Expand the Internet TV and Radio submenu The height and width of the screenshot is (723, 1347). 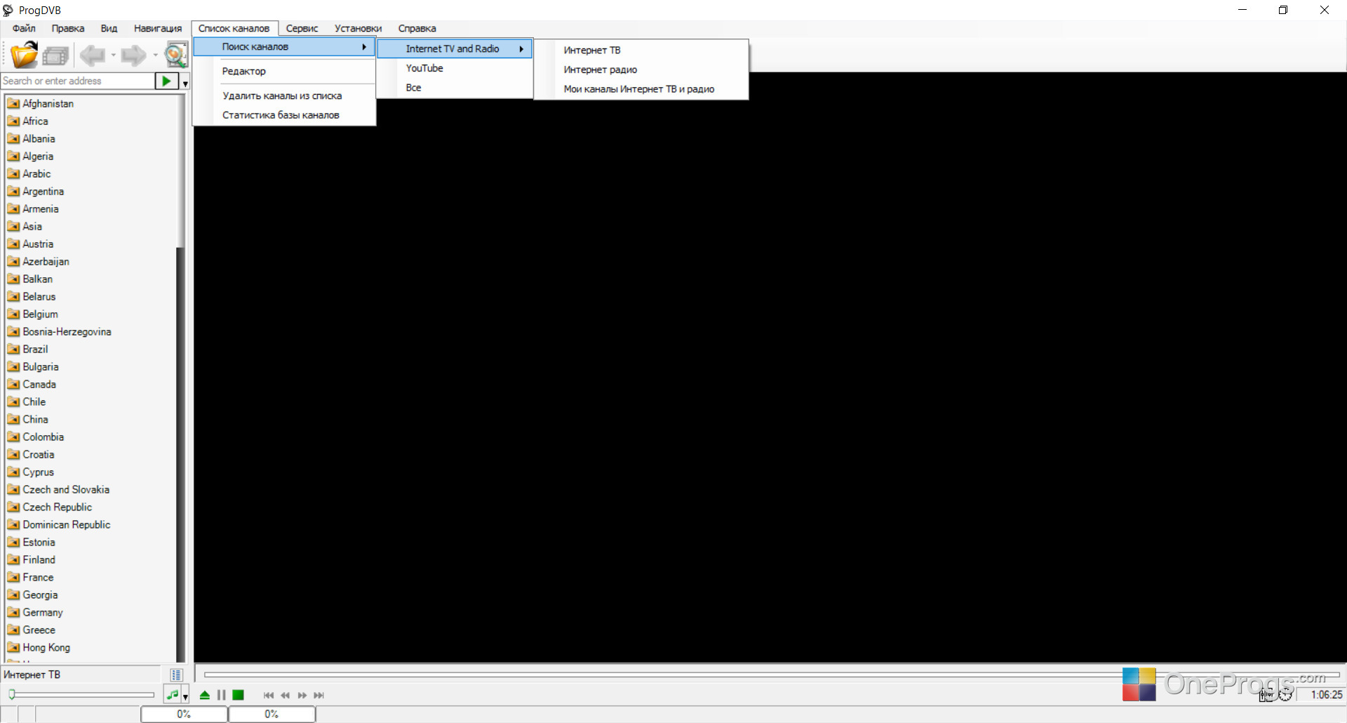tap(455, 48)
